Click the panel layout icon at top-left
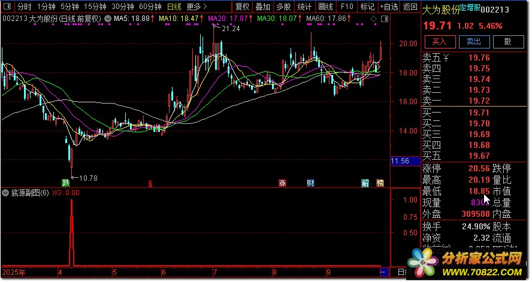Image resolution: width=532 pixels, height=282 pixels. point(7,7)
